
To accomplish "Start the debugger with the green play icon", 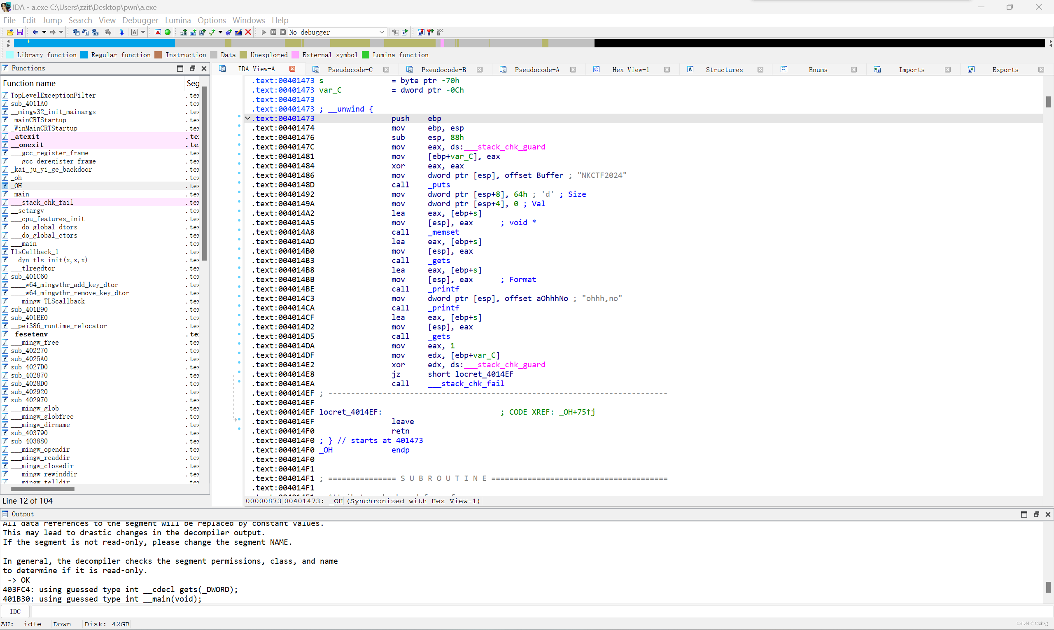I will tap(263, 32).
